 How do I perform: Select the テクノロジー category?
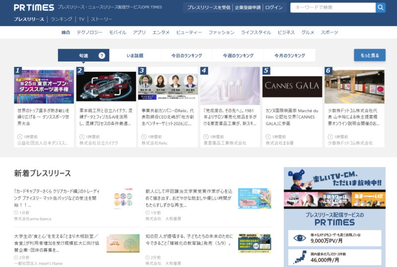(x=90, y=32)
